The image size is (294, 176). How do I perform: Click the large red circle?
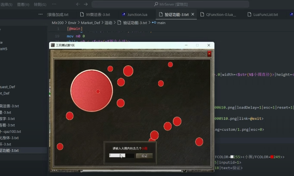(92, 91)
